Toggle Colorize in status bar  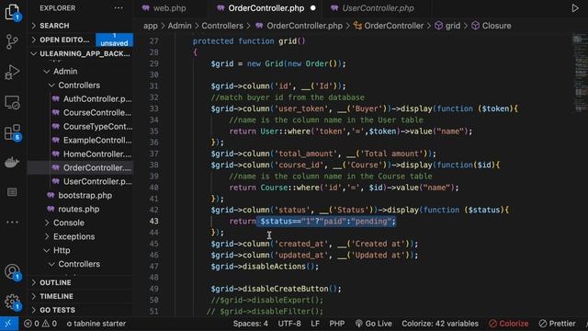click(x=508, y=324)
